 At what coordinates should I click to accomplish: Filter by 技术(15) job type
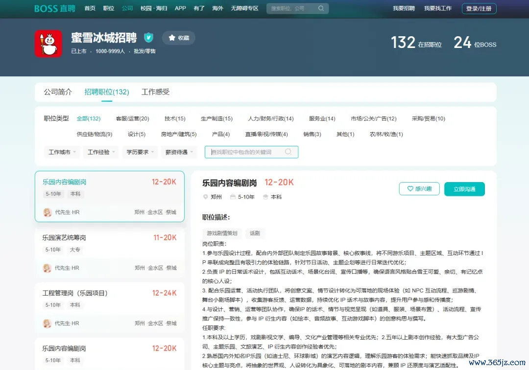[x=175, y=118]
